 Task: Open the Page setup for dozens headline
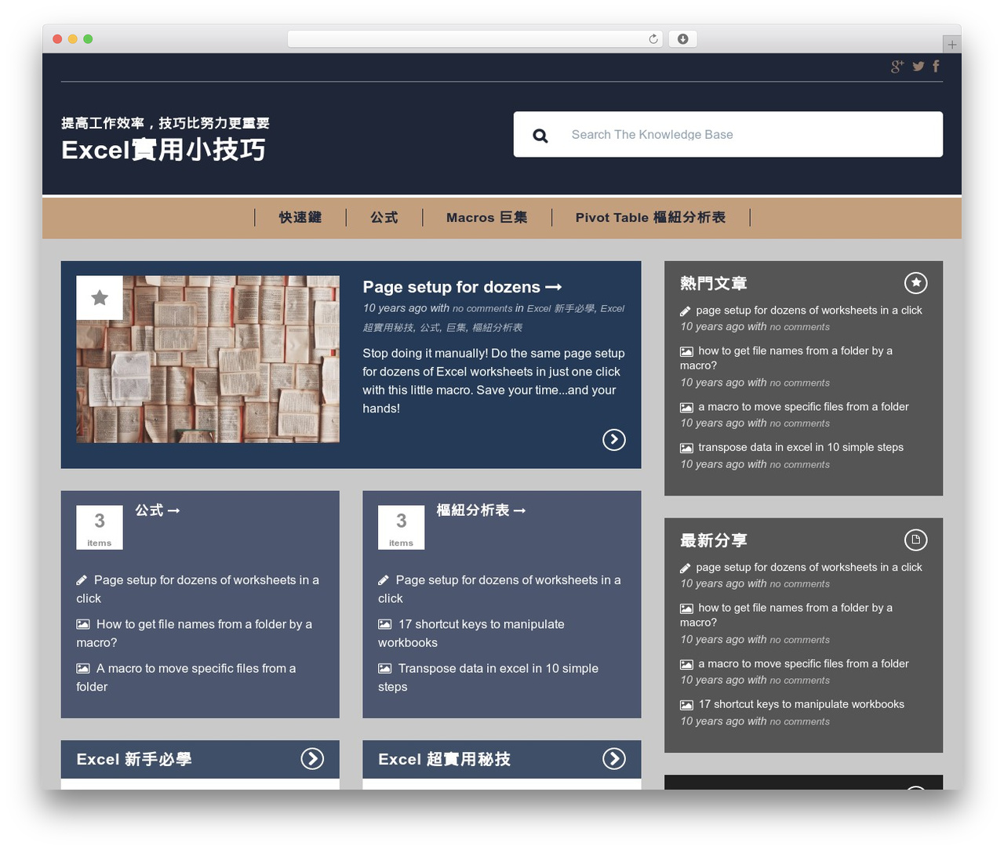click(x=462, y=287)
